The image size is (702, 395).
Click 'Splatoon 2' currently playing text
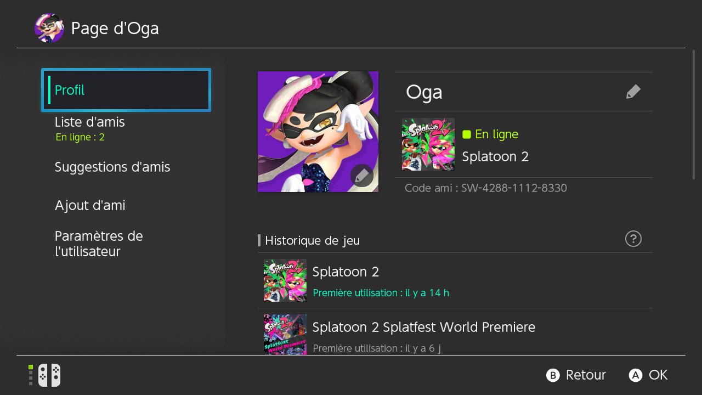(x=496, y=156)
